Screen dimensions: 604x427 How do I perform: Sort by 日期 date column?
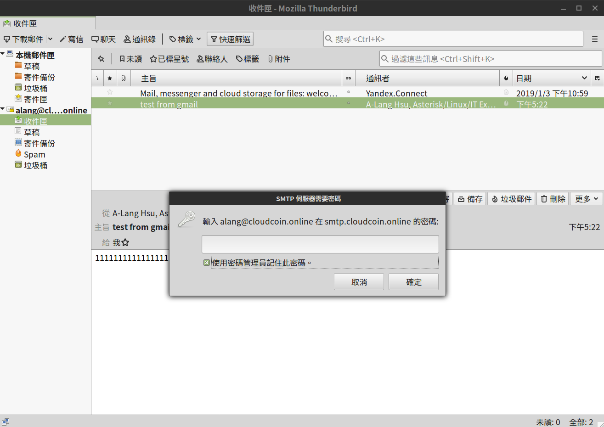551,78
